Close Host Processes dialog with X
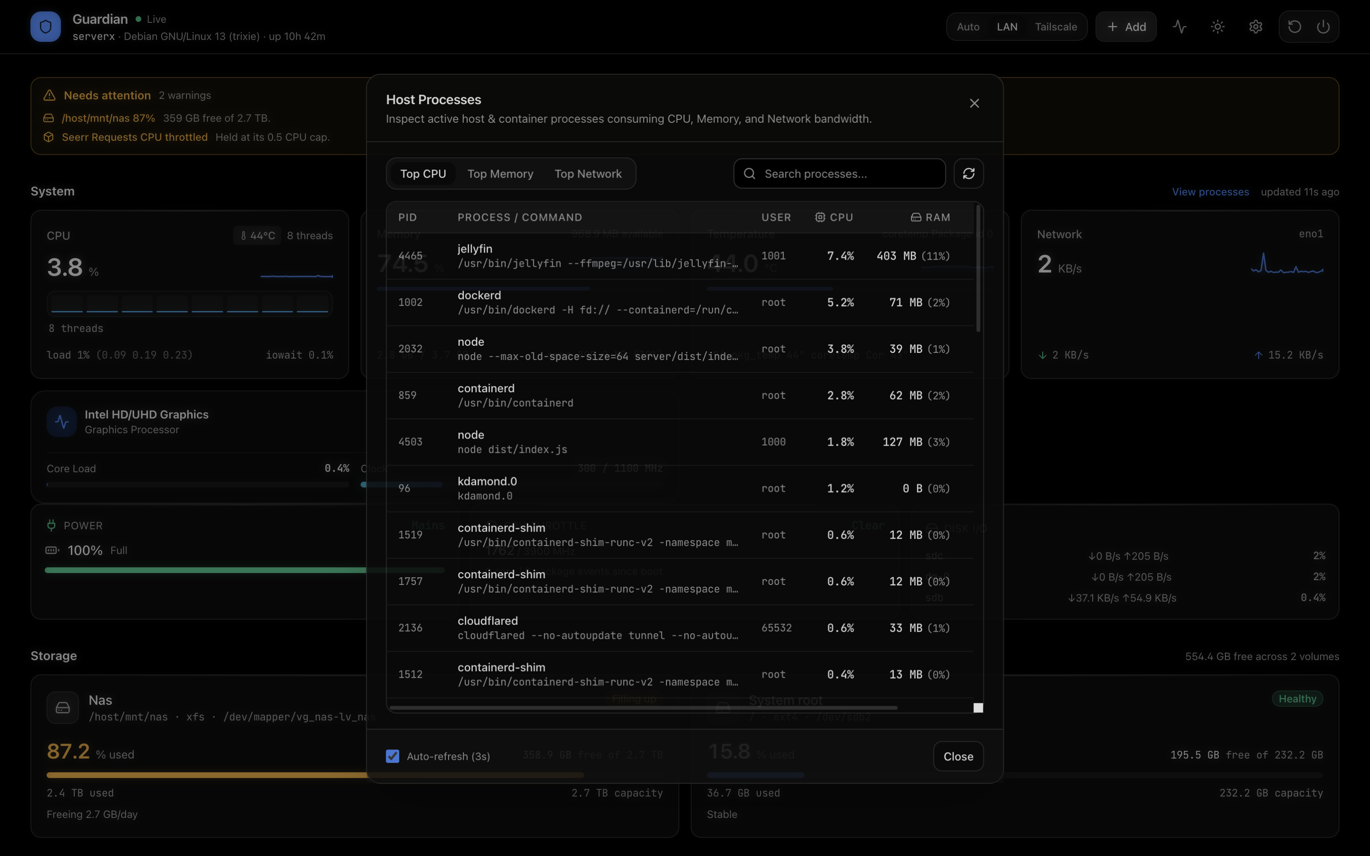 point(974,103)
